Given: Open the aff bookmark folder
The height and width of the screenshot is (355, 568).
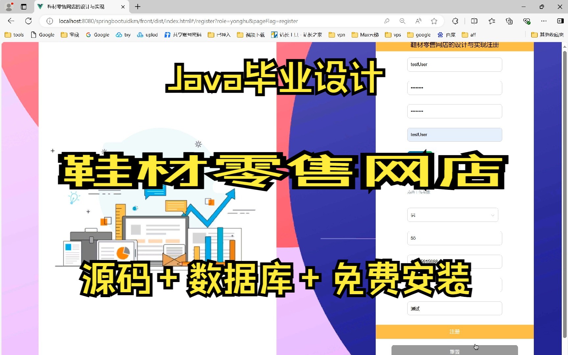Looking at the screenshot, I should (x=469, y=35).
